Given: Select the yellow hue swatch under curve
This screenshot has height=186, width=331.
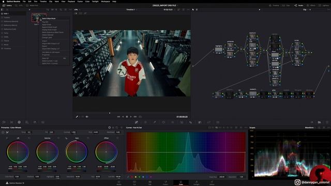Looking at the screenshot, I should click(x=136, y=177).
